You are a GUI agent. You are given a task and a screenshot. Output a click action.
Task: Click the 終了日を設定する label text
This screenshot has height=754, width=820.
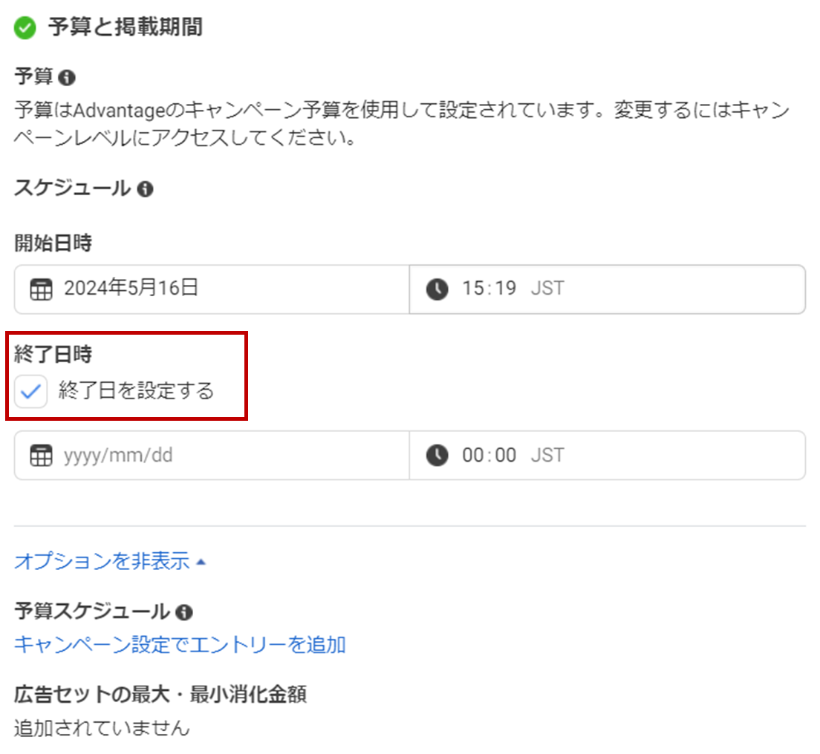pyautogui.click(x=136, y=391)
